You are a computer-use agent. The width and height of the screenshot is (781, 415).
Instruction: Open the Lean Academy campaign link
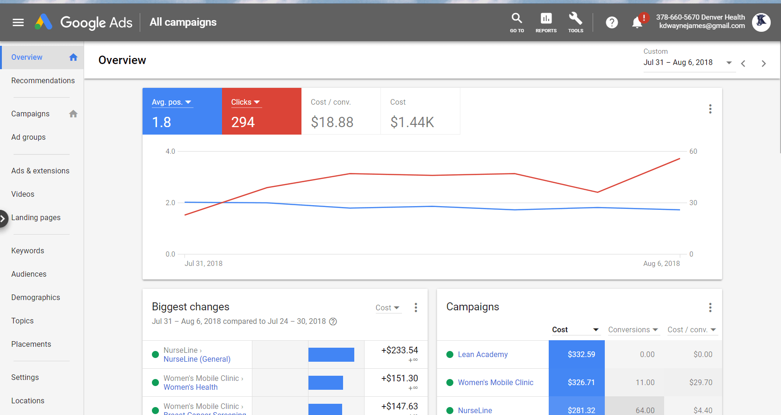click(482, 355)
